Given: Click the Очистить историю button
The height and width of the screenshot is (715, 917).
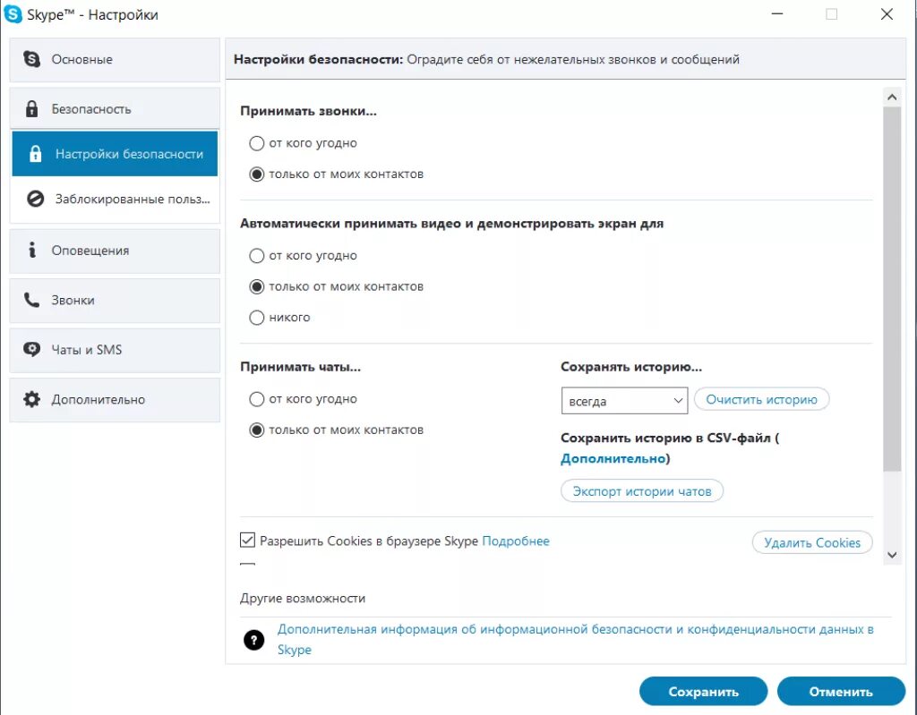Looking at the screenshot, I should [761, 400].
